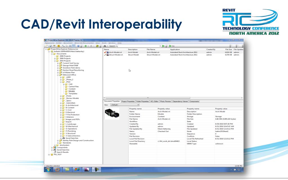Click the New Document icon in the toolbar
Screen dimensions: 288x180
coord(47,46)
